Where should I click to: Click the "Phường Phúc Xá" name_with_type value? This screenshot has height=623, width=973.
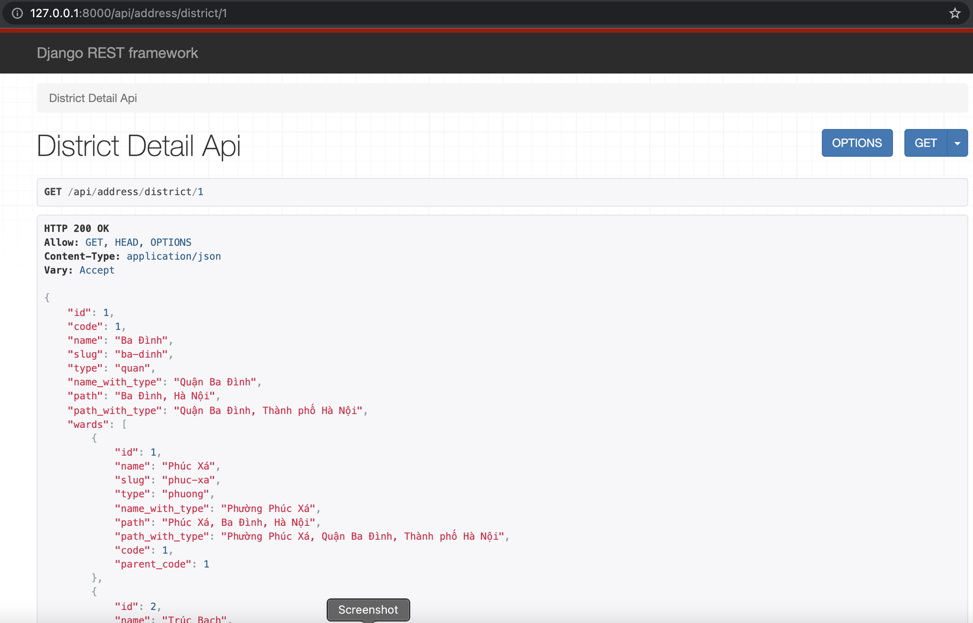[268, 509]
